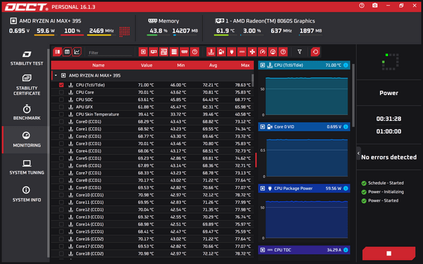Open info for Core 0 VID graph
Screen dimensions: 423x264
click(x=346, y=127)
